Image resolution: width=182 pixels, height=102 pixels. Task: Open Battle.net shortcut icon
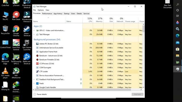click(x=27, y=59)
